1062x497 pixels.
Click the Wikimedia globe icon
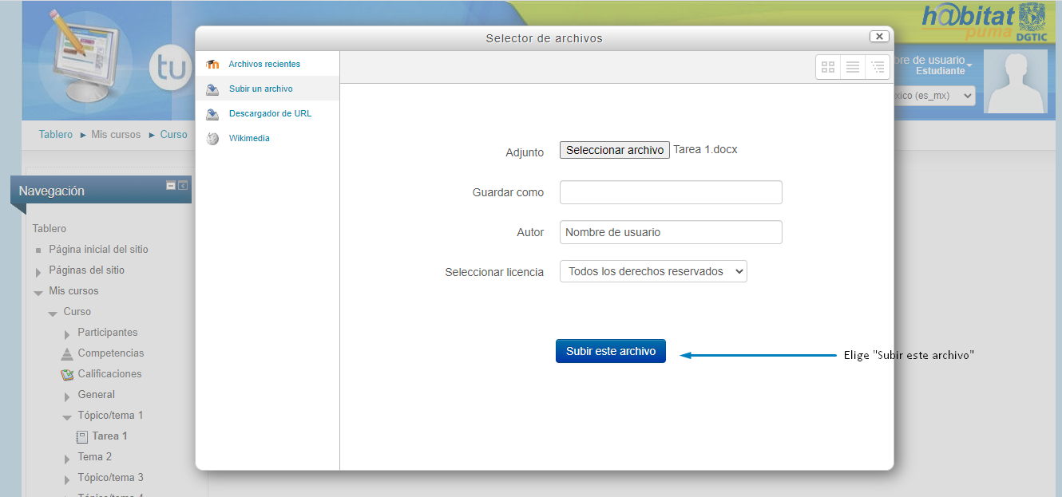click(212, 139)
